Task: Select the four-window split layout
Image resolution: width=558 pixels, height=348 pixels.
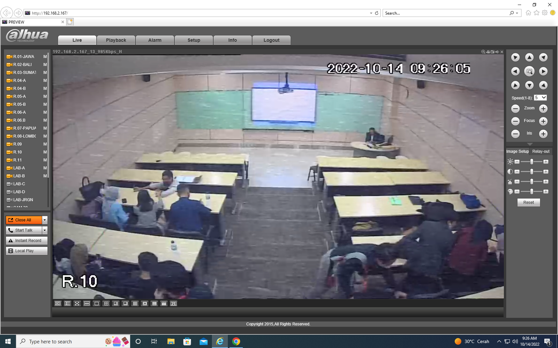Action: click(x=106, y=304)
